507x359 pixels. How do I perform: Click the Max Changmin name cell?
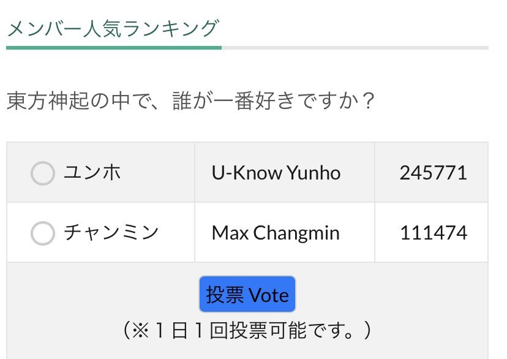(x=276, y=233)
